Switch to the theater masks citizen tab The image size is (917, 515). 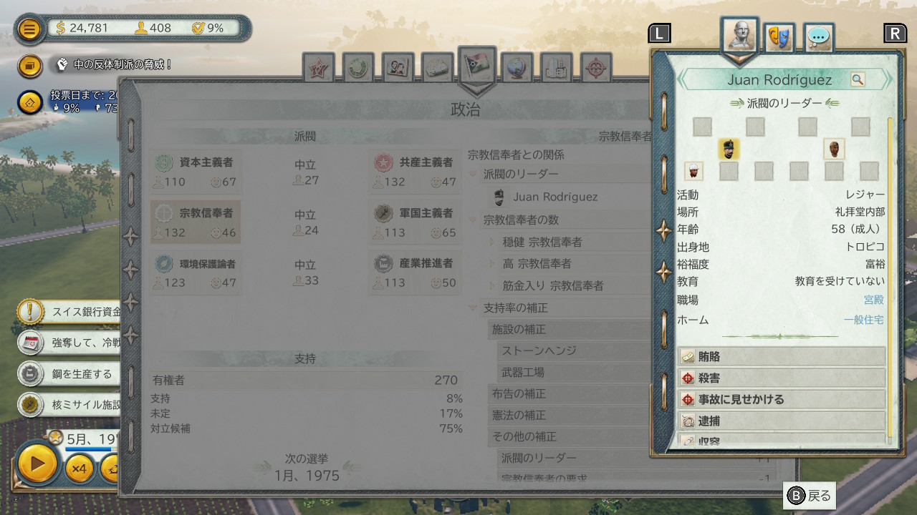click(778, 37)
